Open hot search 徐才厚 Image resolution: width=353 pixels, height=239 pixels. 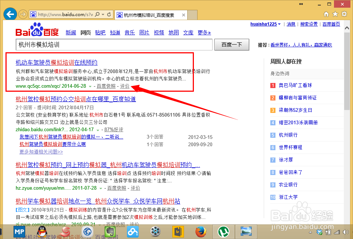286,160
